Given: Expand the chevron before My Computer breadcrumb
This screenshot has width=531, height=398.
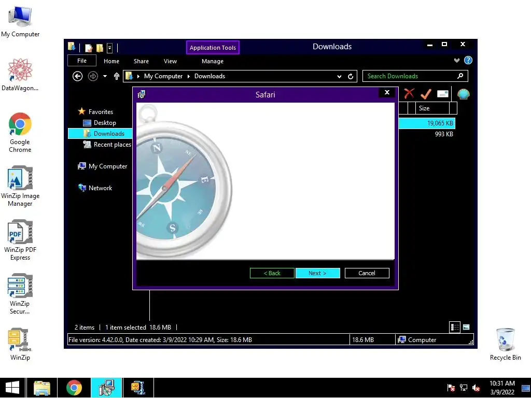Looking at the screenshot, I should click(138, 76).
